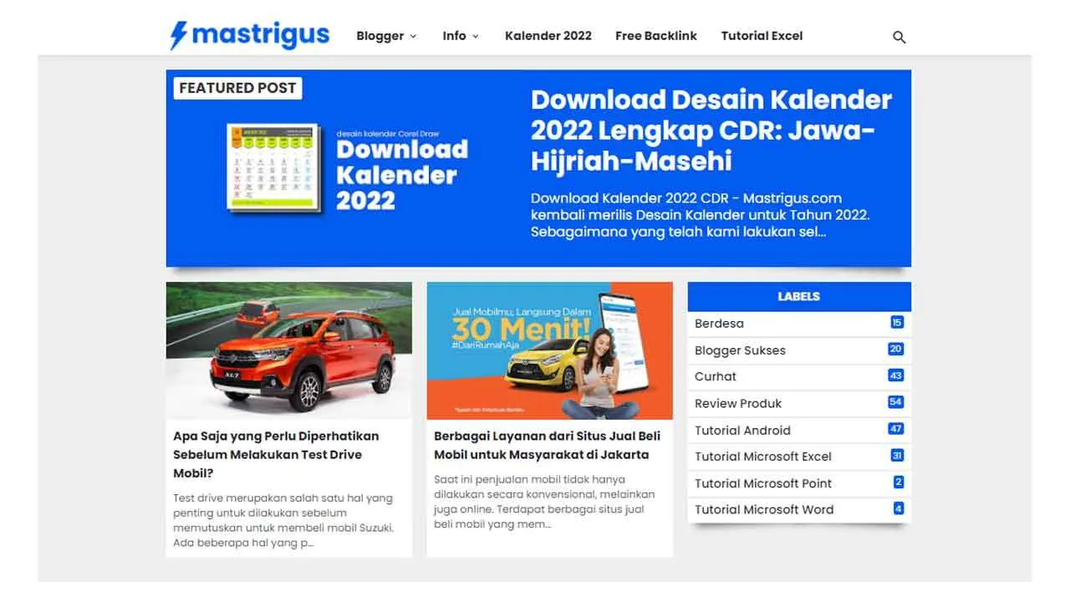This screenshot has height=602, width=1070.
Task: Open the search magnifier icon
Action: pos(899,37)
